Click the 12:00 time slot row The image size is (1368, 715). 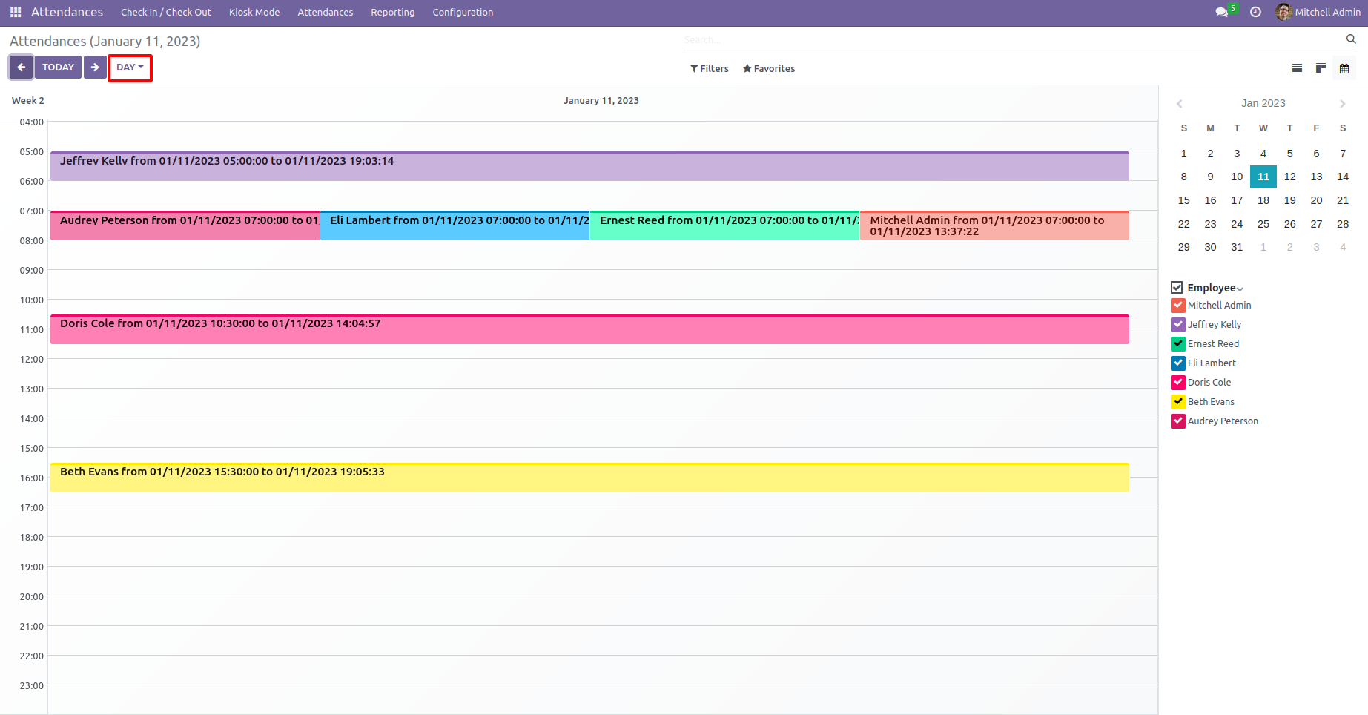tap(603, 374)
